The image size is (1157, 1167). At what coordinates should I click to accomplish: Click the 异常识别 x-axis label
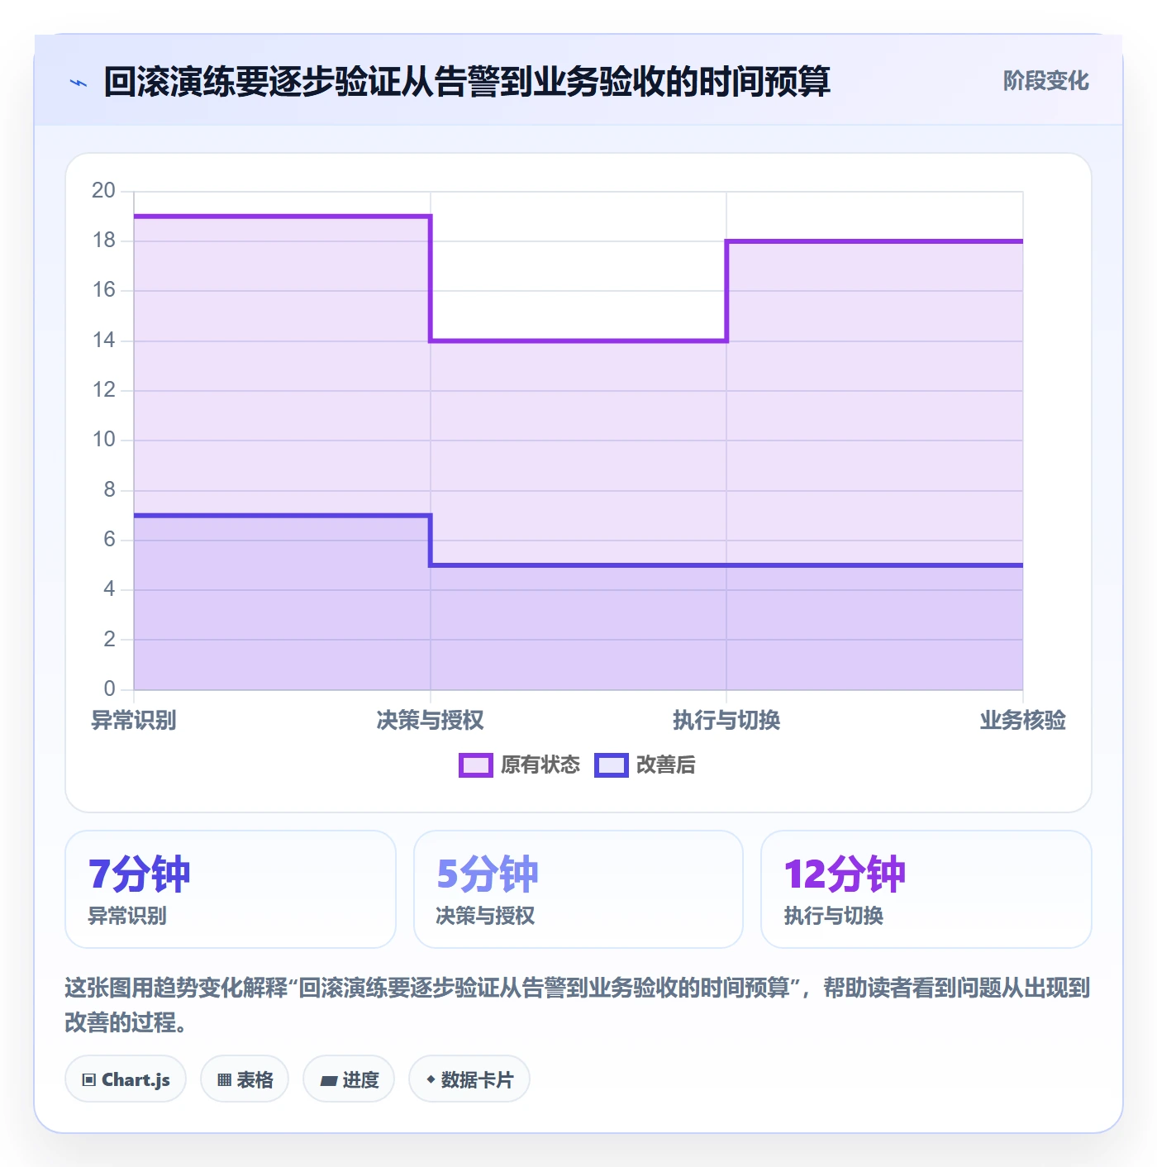pos(134,720)
